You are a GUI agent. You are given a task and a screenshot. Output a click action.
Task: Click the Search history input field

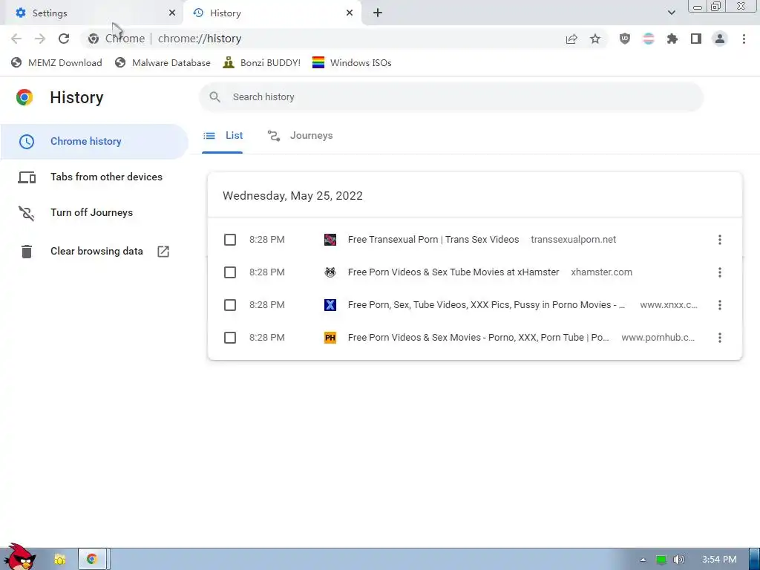(x=451, y=97)
